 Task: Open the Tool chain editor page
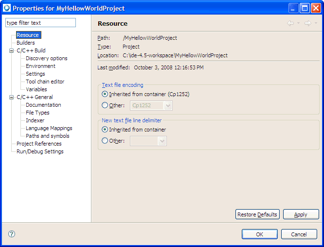point(45,82)
